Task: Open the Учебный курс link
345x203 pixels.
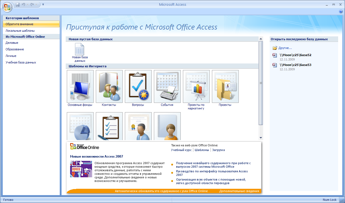Action: tap(181, 150)
